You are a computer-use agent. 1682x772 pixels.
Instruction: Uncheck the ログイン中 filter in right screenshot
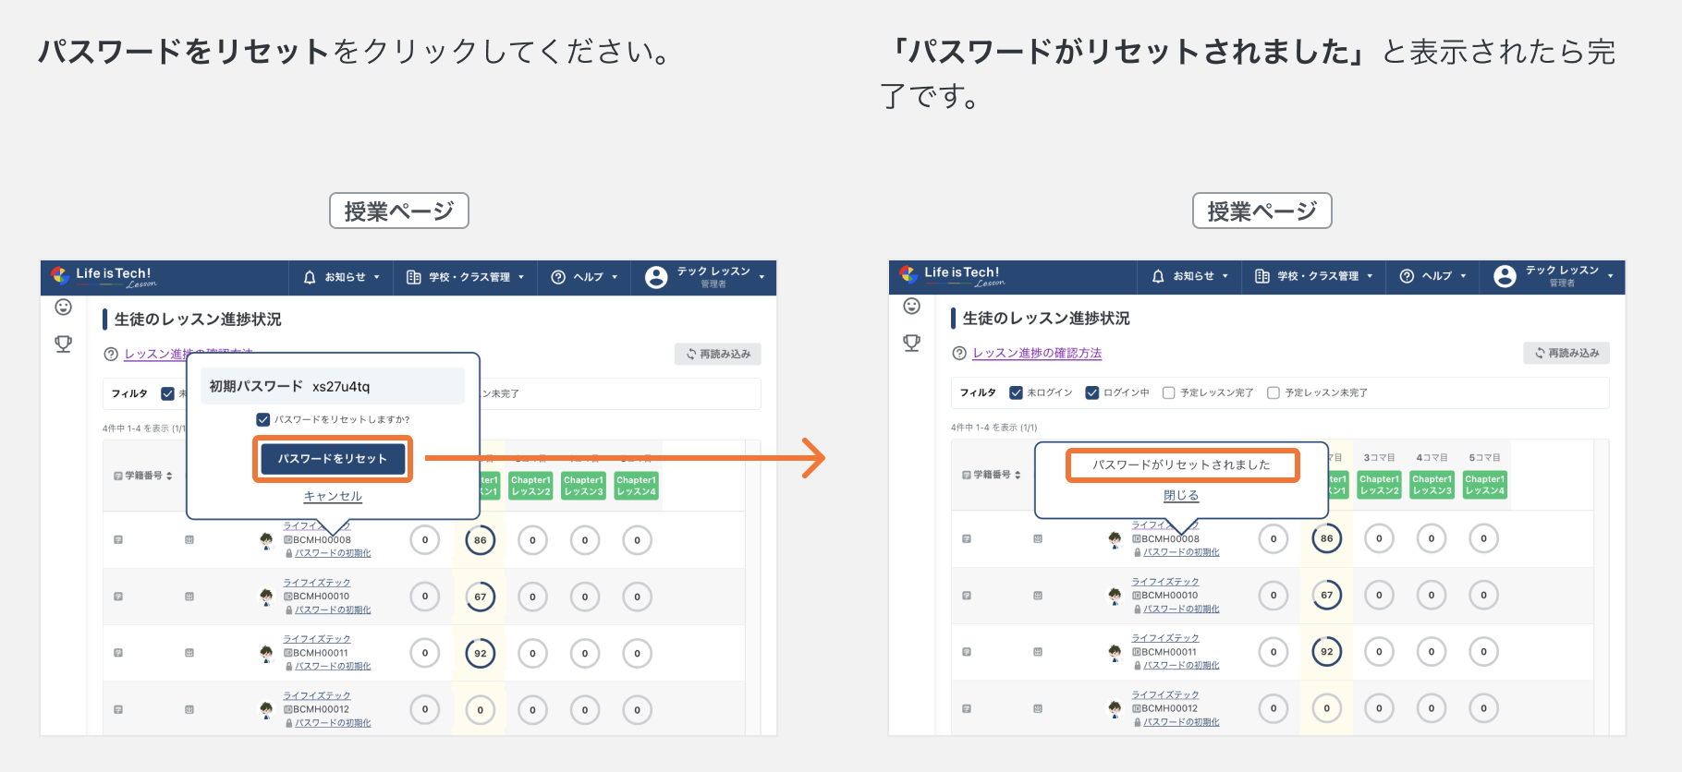[1092, 392]
